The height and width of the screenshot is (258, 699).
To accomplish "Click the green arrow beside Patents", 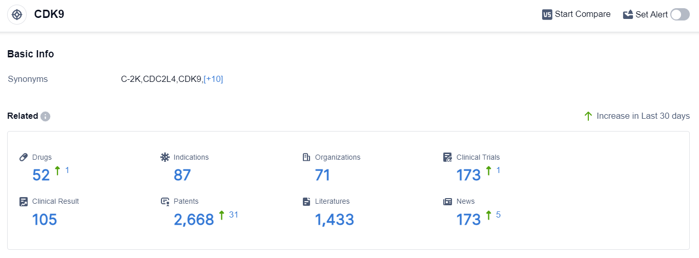I will (221, 215).
